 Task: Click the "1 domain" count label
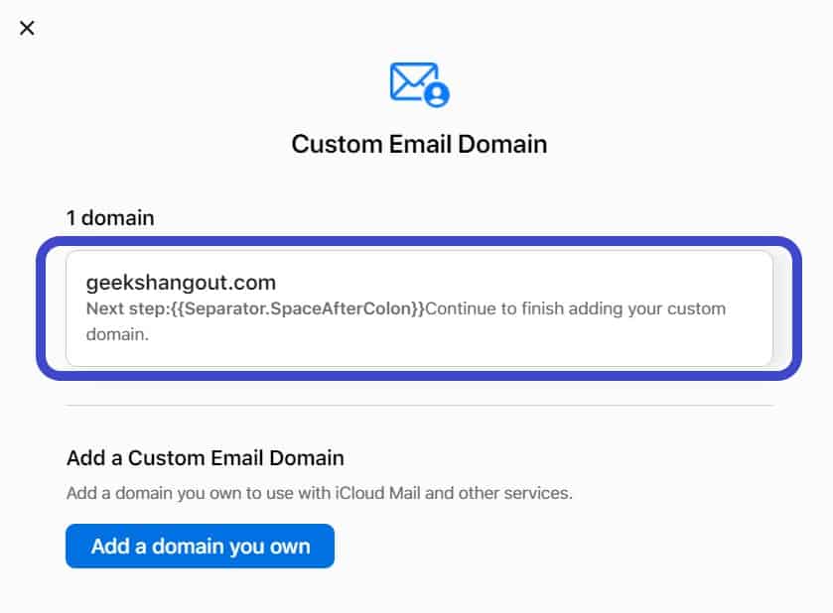[110, 217]
